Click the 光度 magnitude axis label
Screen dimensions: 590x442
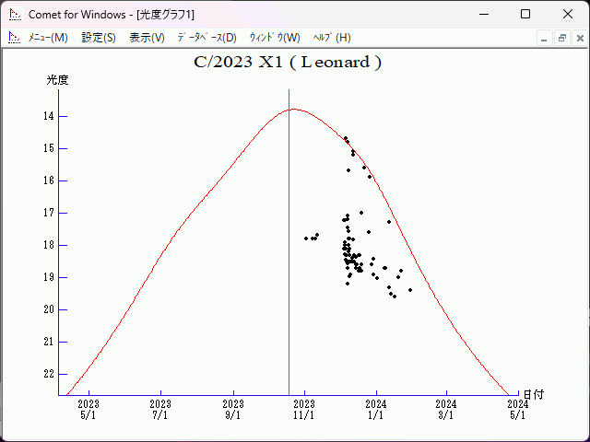[58, 80]
